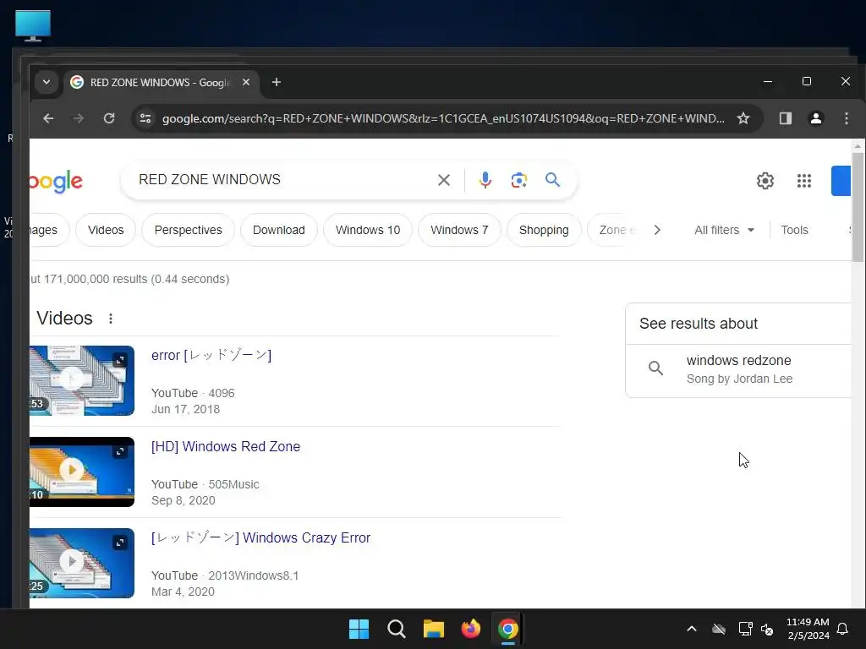Open the Windows Start menu
Viewport: 866px width, 649px height.
pyautogui.click(x=359, y=629)
